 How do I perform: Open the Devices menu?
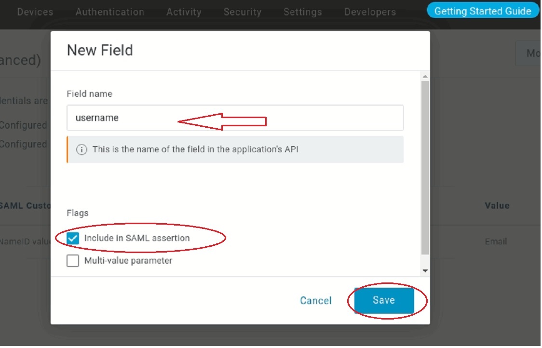(x=35, y=12)
